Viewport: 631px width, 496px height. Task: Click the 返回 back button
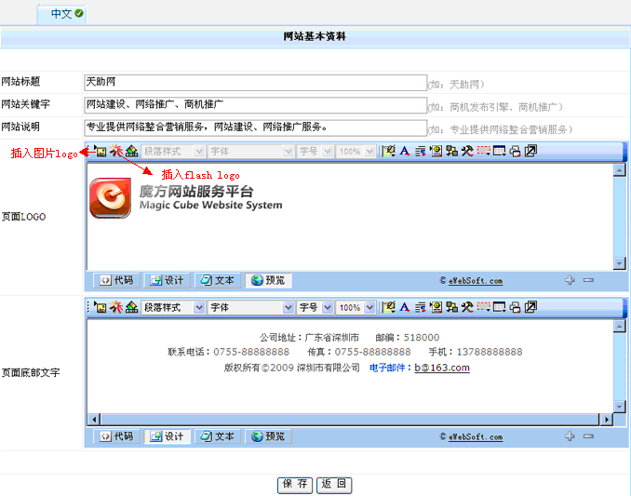pos(334,485)
